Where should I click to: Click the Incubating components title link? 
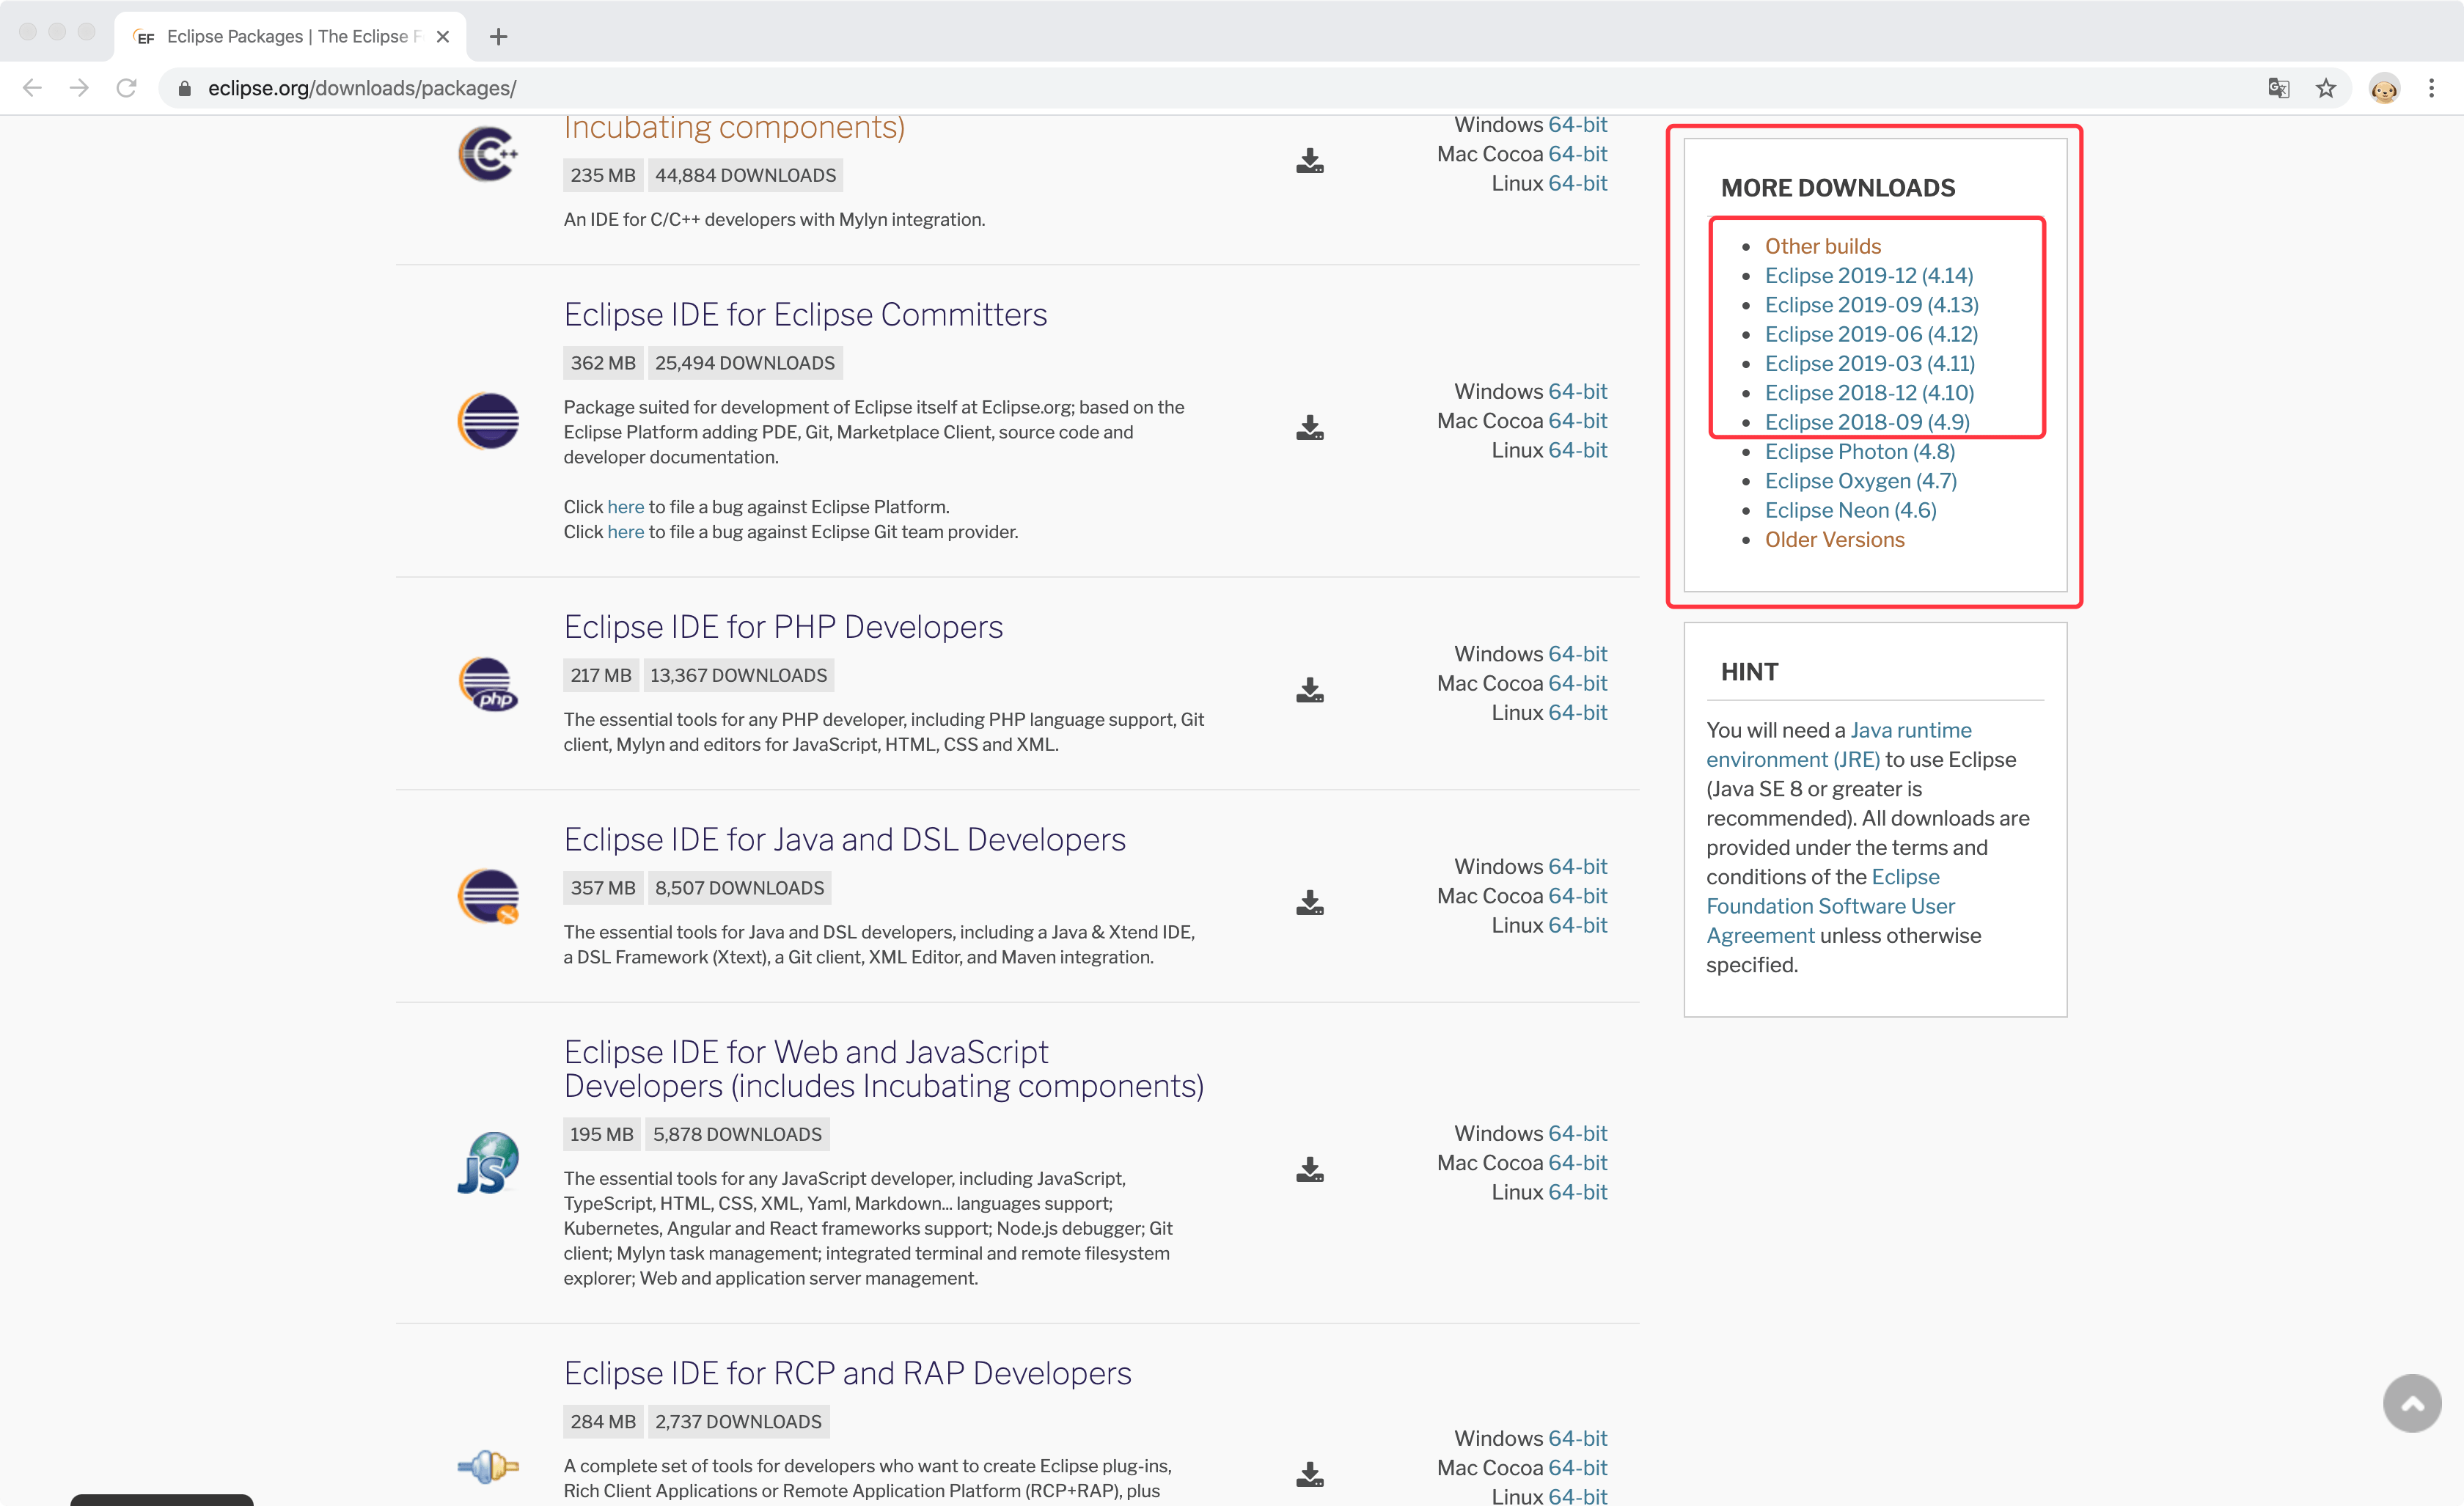click(734, 128)
